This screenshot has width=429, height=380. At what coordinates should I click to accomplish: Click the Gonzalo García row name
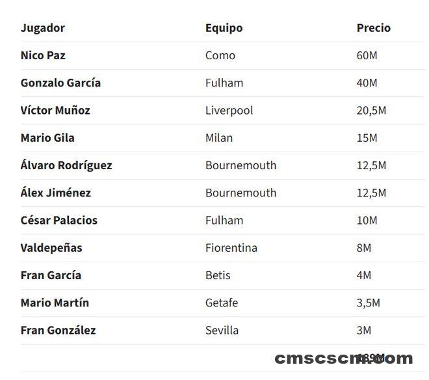pos(60,83)
